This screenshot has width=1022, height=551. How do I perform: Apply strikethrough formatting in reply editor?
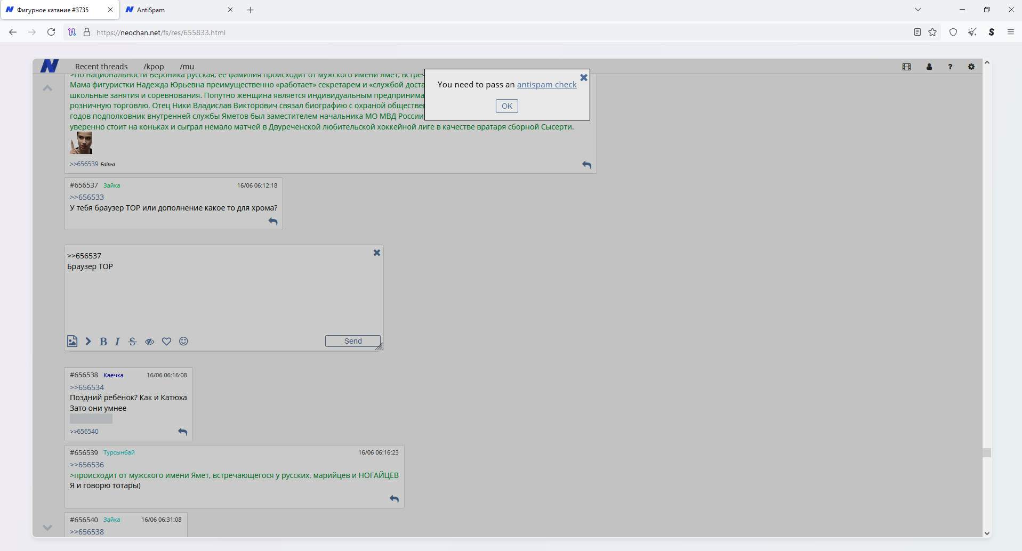tap(132, 342)
